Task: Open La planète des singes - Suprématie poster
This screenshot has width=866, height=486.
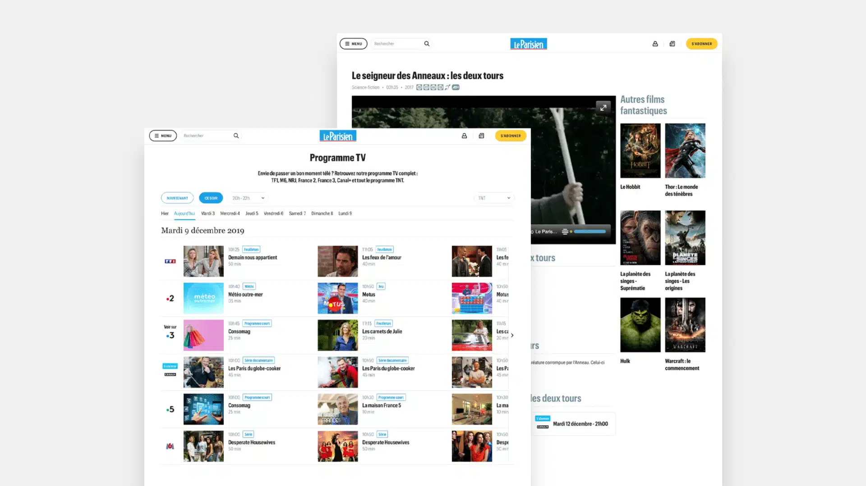Action: [x=640, y=238]
